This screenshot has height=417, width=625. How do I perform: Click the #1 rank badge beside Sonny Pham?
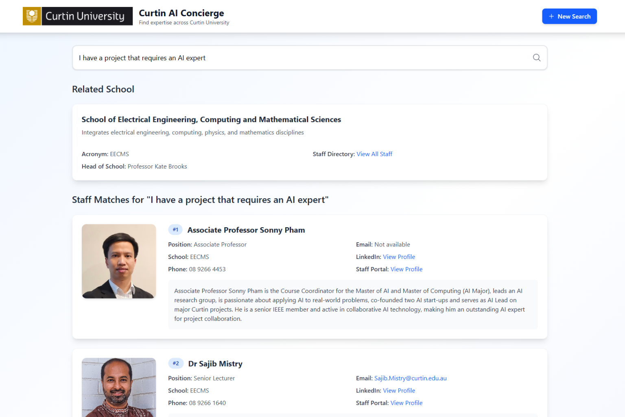tap(175, 229)
